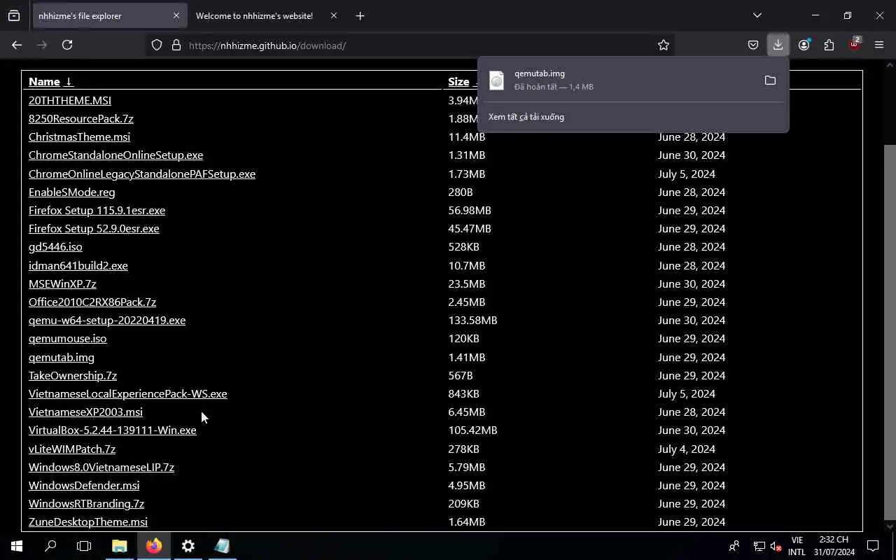Toggle the downloads panel toolbar button

[x=778, y=45]
